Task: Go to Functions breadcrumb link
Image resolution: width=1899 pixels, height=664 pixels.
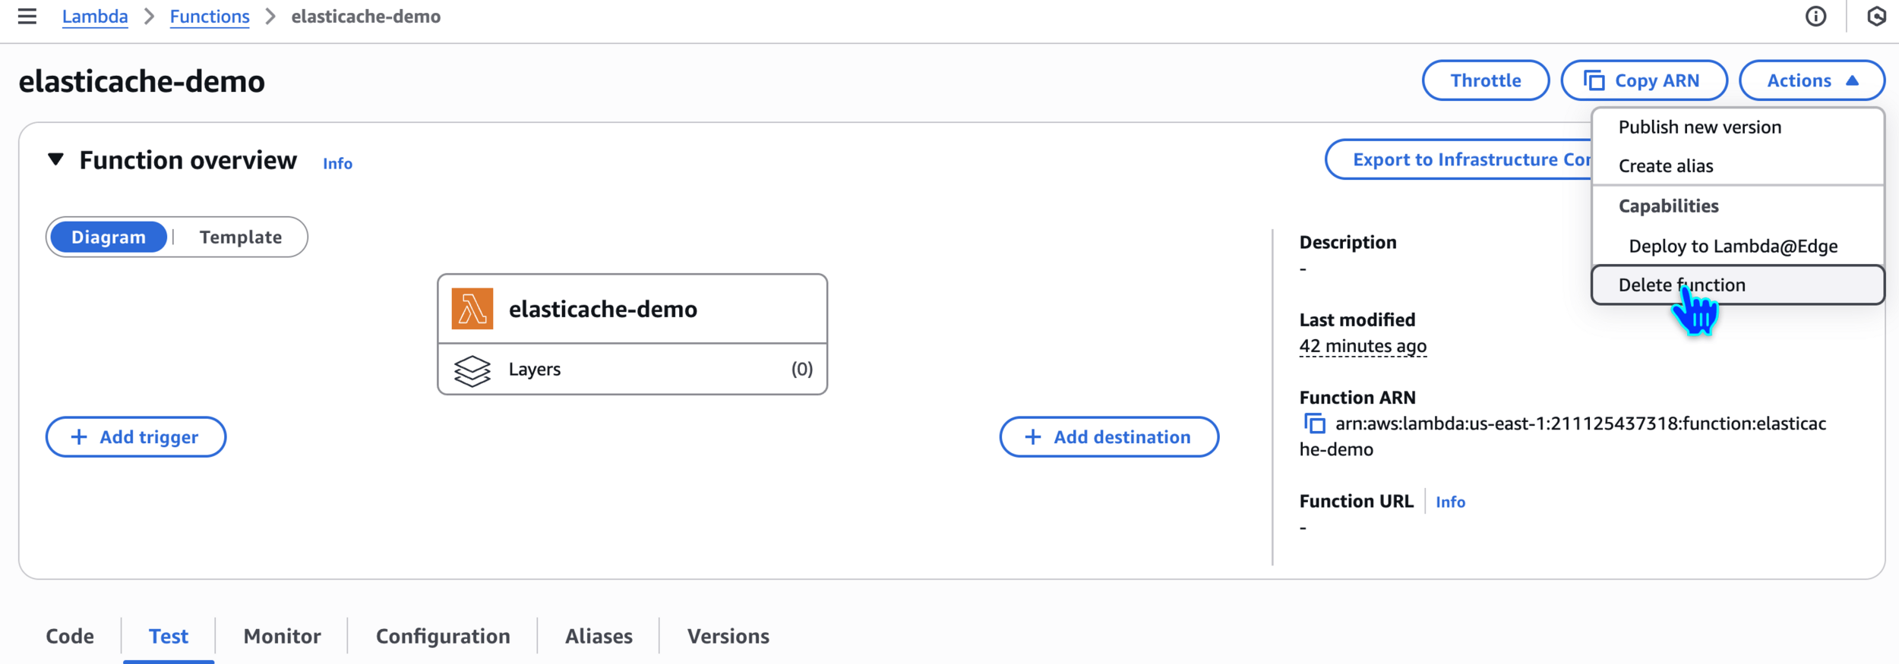Action: pos(210,17)
